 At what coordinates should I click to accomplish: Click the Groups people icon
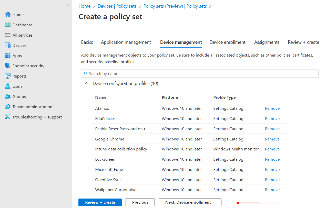[8, 96]
